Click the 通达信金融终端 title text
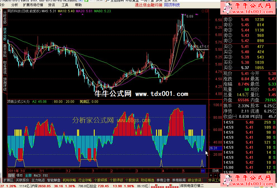Viewport: 277px width, 188px height. pos(149,5)
